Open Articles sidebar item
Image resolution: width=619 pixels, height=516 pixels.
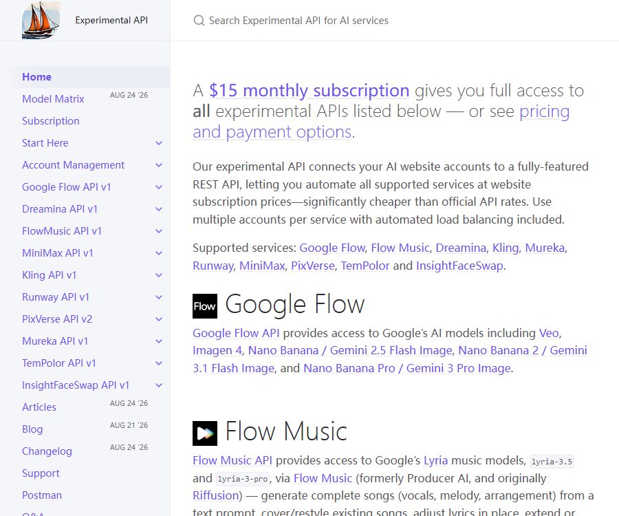(39, 407)
